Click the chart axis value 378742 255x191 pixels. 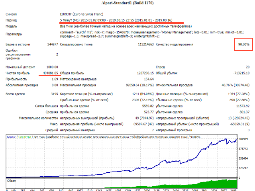[x=243, y=148]
